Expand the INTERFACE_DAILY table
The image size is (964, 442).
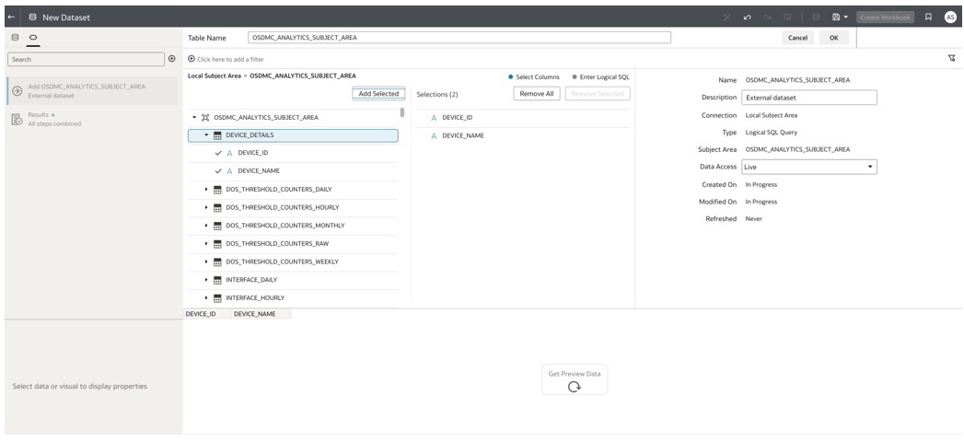(x=206, y=280)
